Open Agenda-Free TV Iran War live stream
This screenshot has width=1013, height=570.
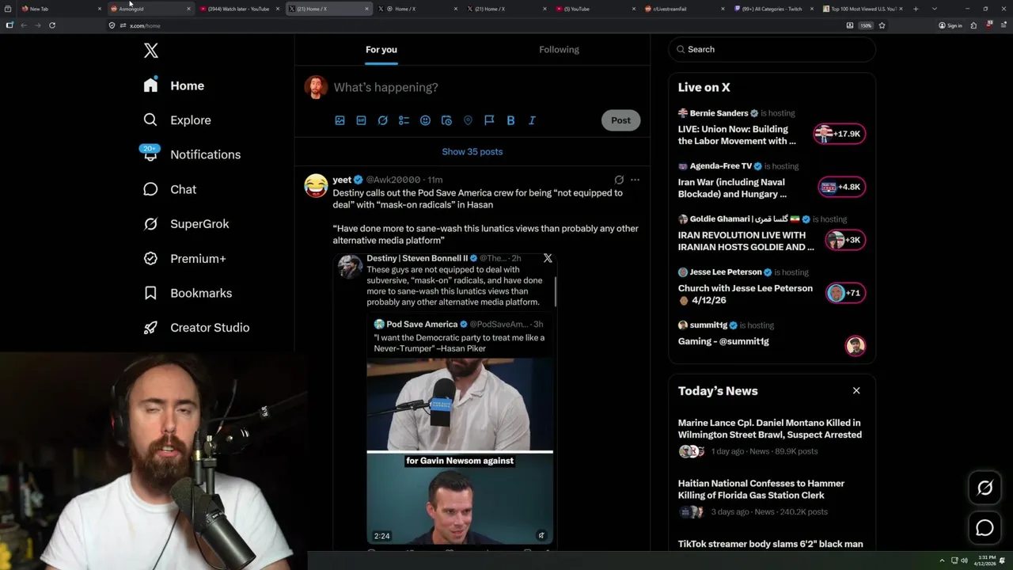coord(732,188)
